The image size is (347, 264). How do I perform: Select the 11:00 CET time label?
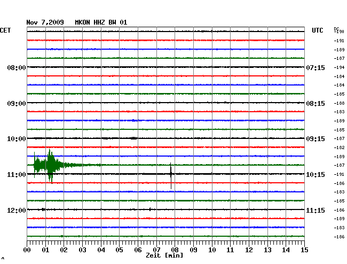click(x=17, y=175)
